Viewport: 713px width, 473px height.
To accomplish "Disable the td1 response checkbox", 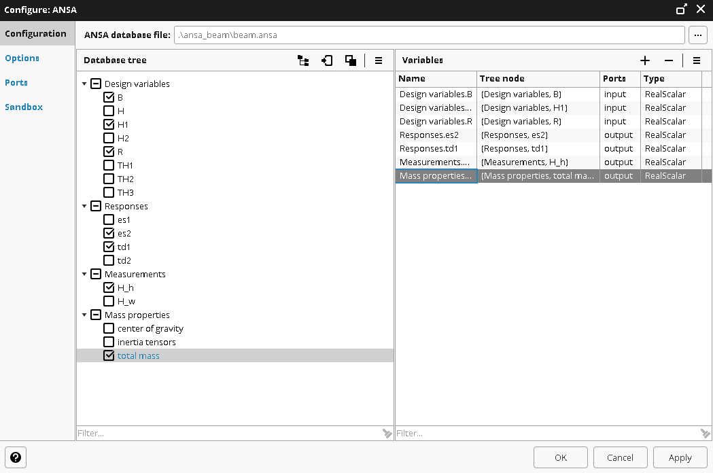I will (x=109, y=247).
